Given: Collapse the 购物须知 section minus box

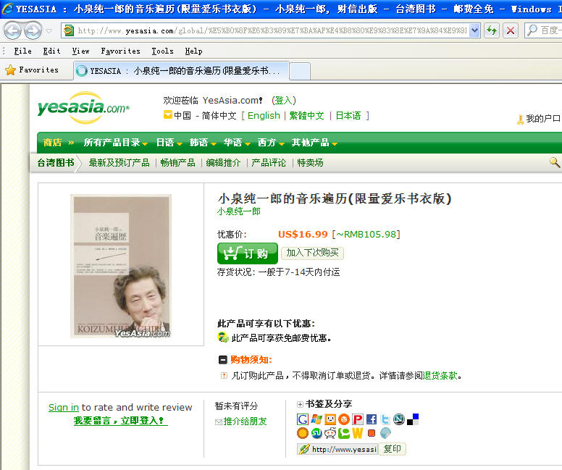Looking at the screenshot, I should click(x=223, y=360).
